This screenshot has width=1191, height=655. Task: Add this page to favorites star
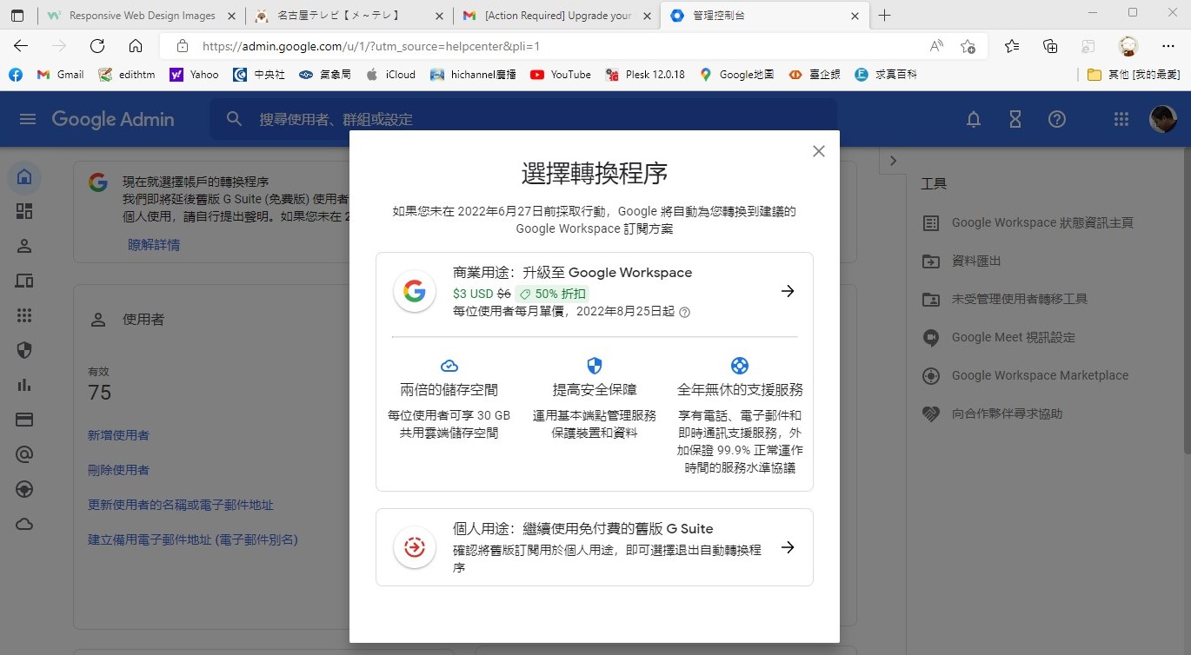968,46
